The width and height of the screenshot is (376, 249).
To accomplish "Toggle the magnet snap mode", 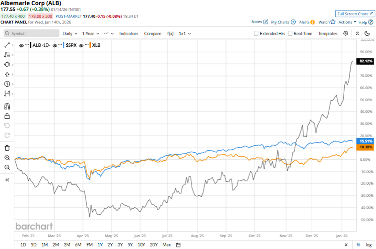I will (x=7, y=106).
